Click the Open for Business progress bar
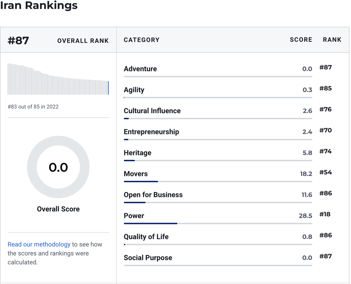Screen dimensions: 351x284 [218, 203]
